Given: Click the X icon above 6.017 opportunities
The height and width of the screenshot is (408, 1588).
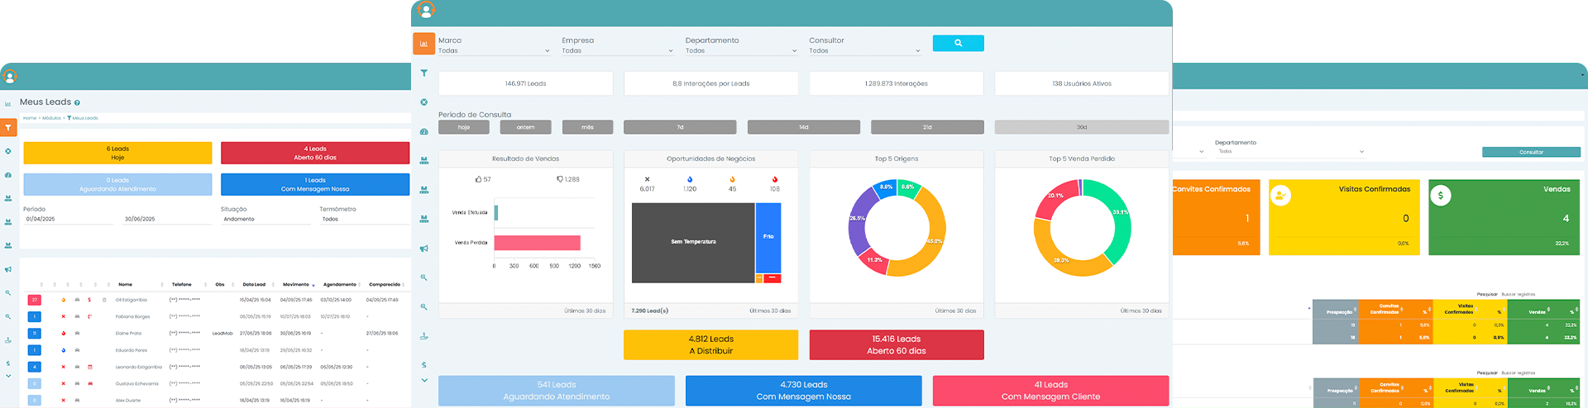Looking at the screenshot, I should pos(647,179).
